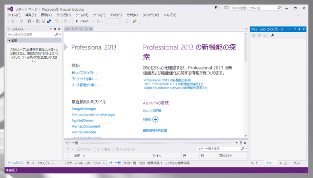Click the ソース管理から開く... link

[x=86, y=85]
